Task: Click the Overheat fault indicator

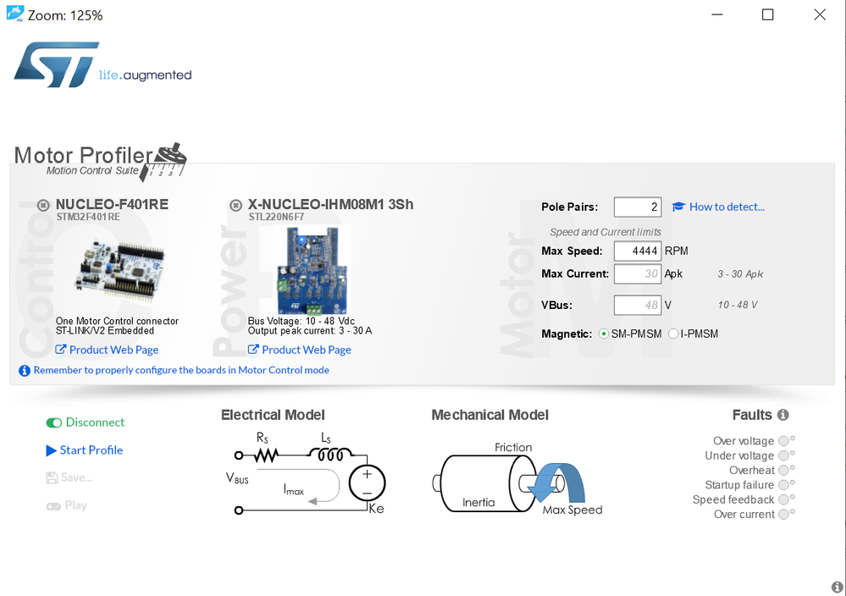Action: (784, 471)
